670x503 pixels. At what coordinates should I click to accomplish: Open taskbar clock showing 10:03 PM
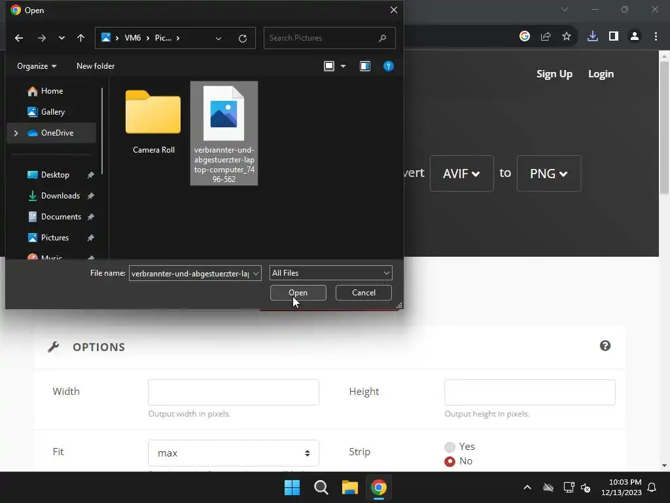click(x=622, y=487)
